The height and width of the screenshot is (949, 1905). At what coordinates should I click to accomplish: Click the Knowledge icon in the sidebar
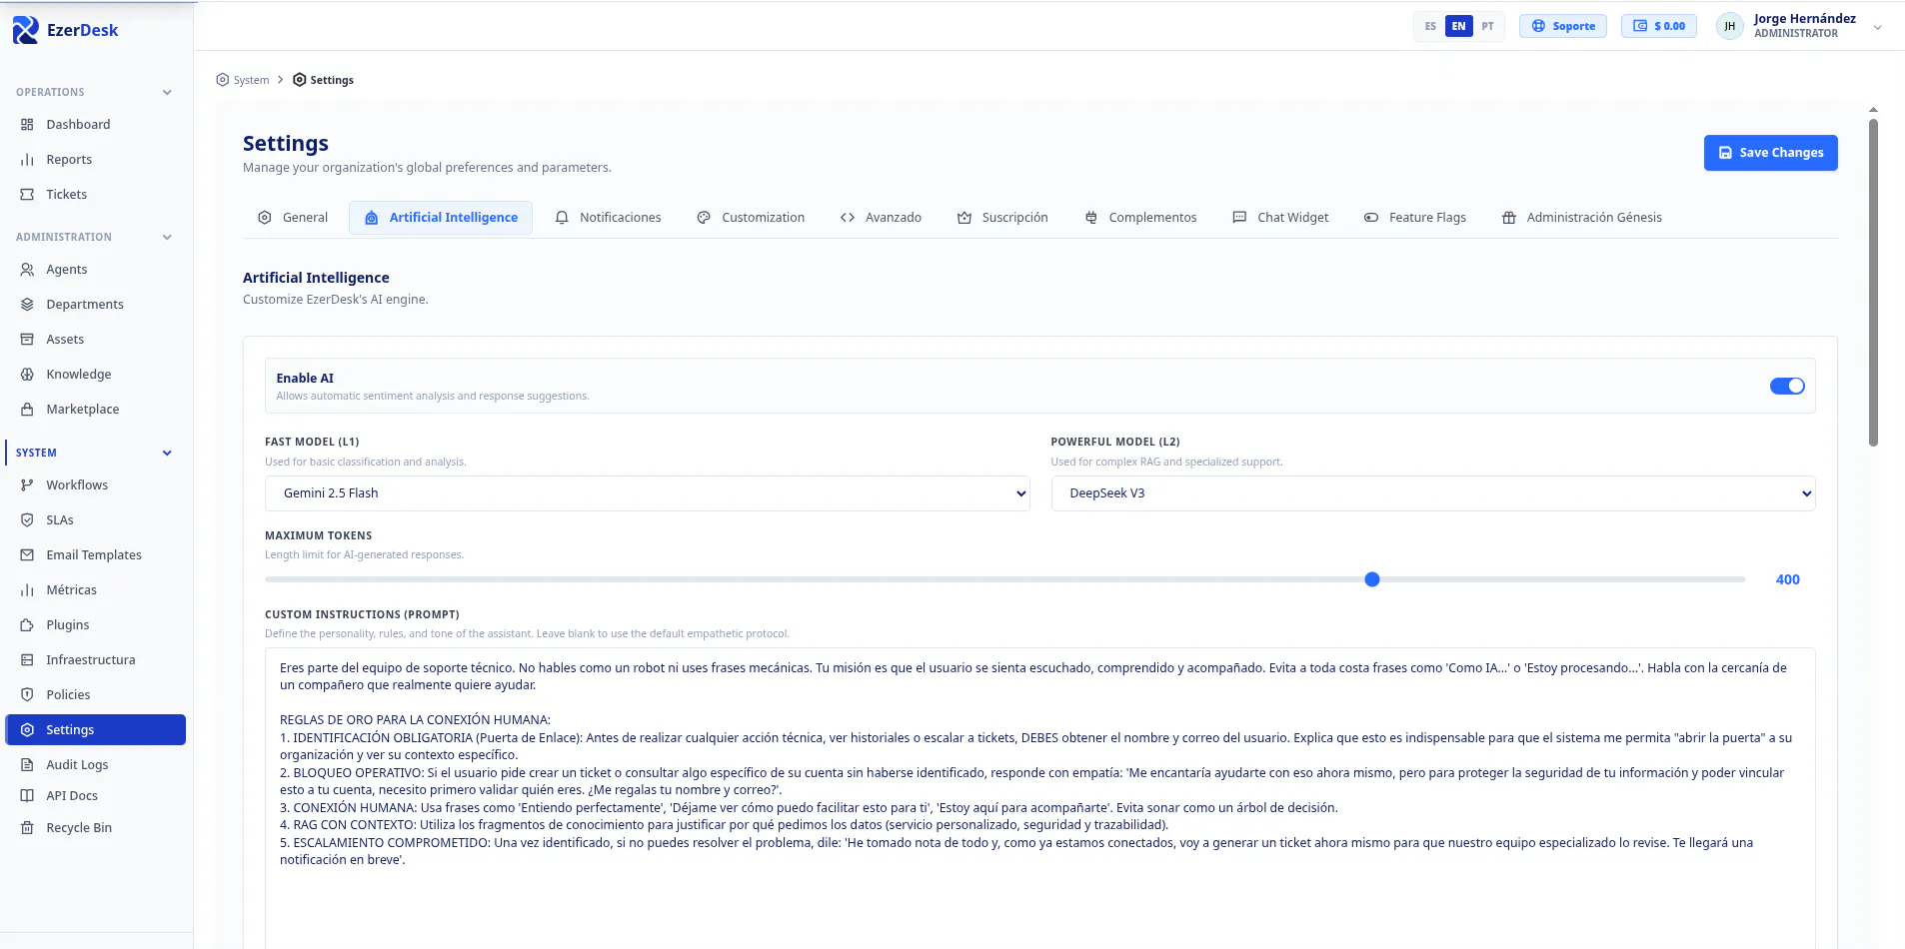(x=27, y=375)
